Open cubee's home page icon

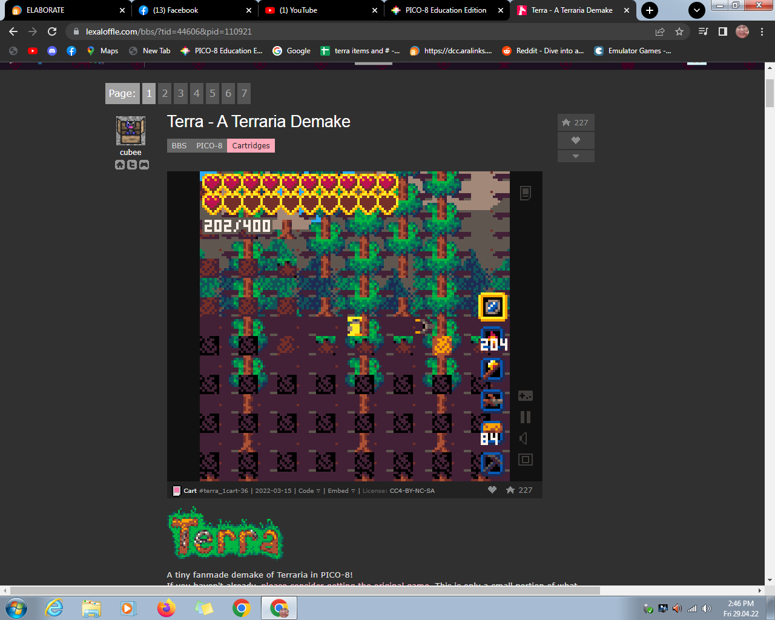[x=120, y=165]
